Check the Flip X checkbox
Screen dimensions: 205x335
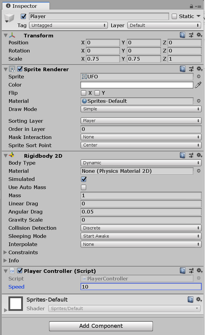(x=84, y=93)
